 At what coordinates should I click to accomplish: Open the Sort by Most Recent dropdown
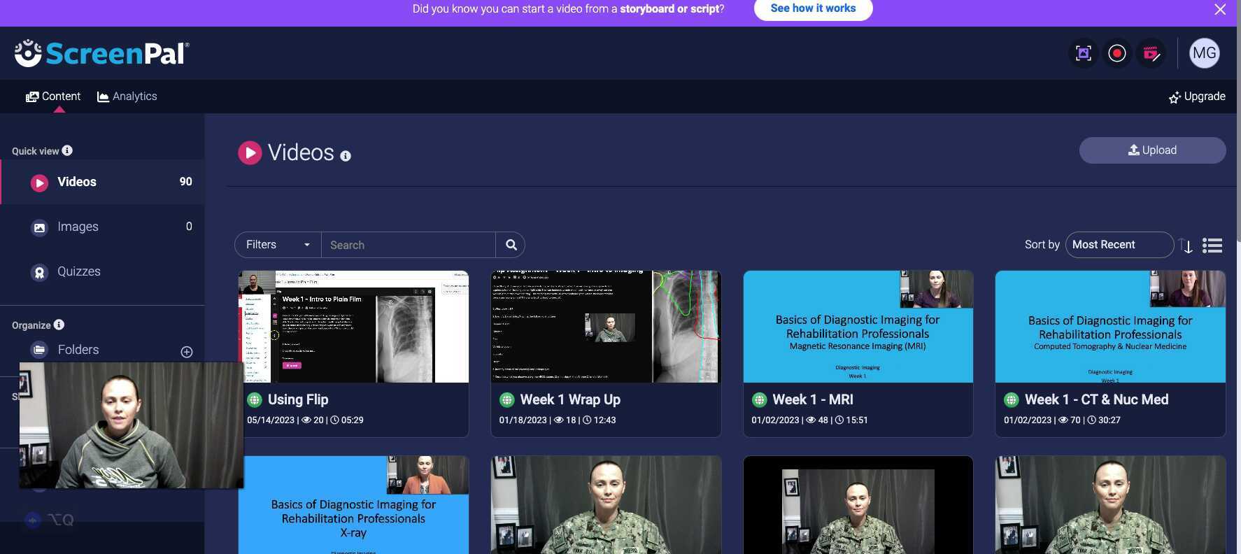(1119, 245)
